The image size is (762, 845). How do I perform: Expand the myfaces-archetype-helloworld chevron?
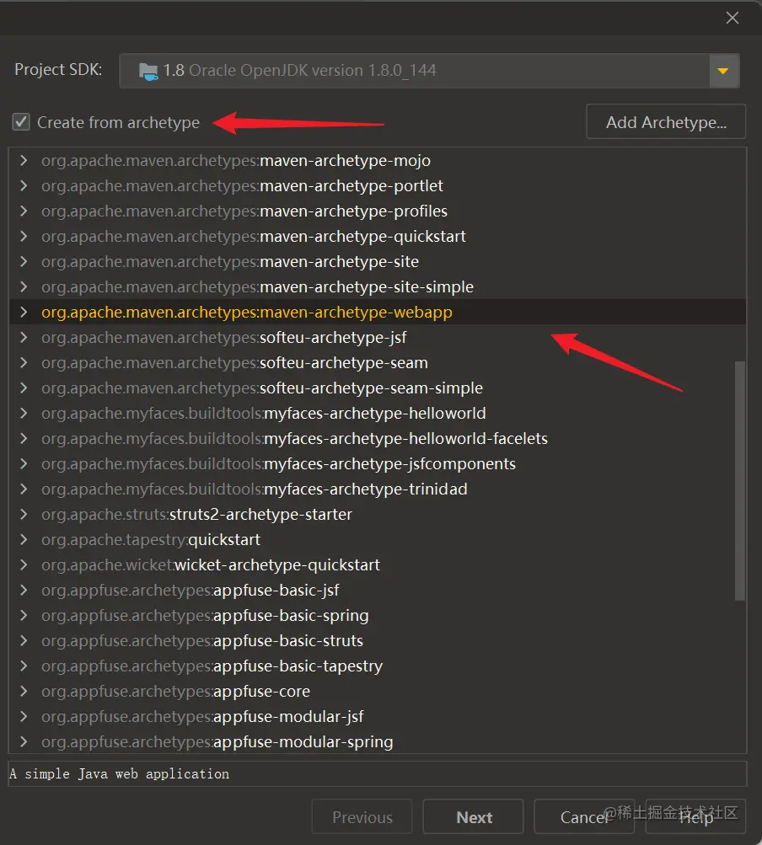24,414
